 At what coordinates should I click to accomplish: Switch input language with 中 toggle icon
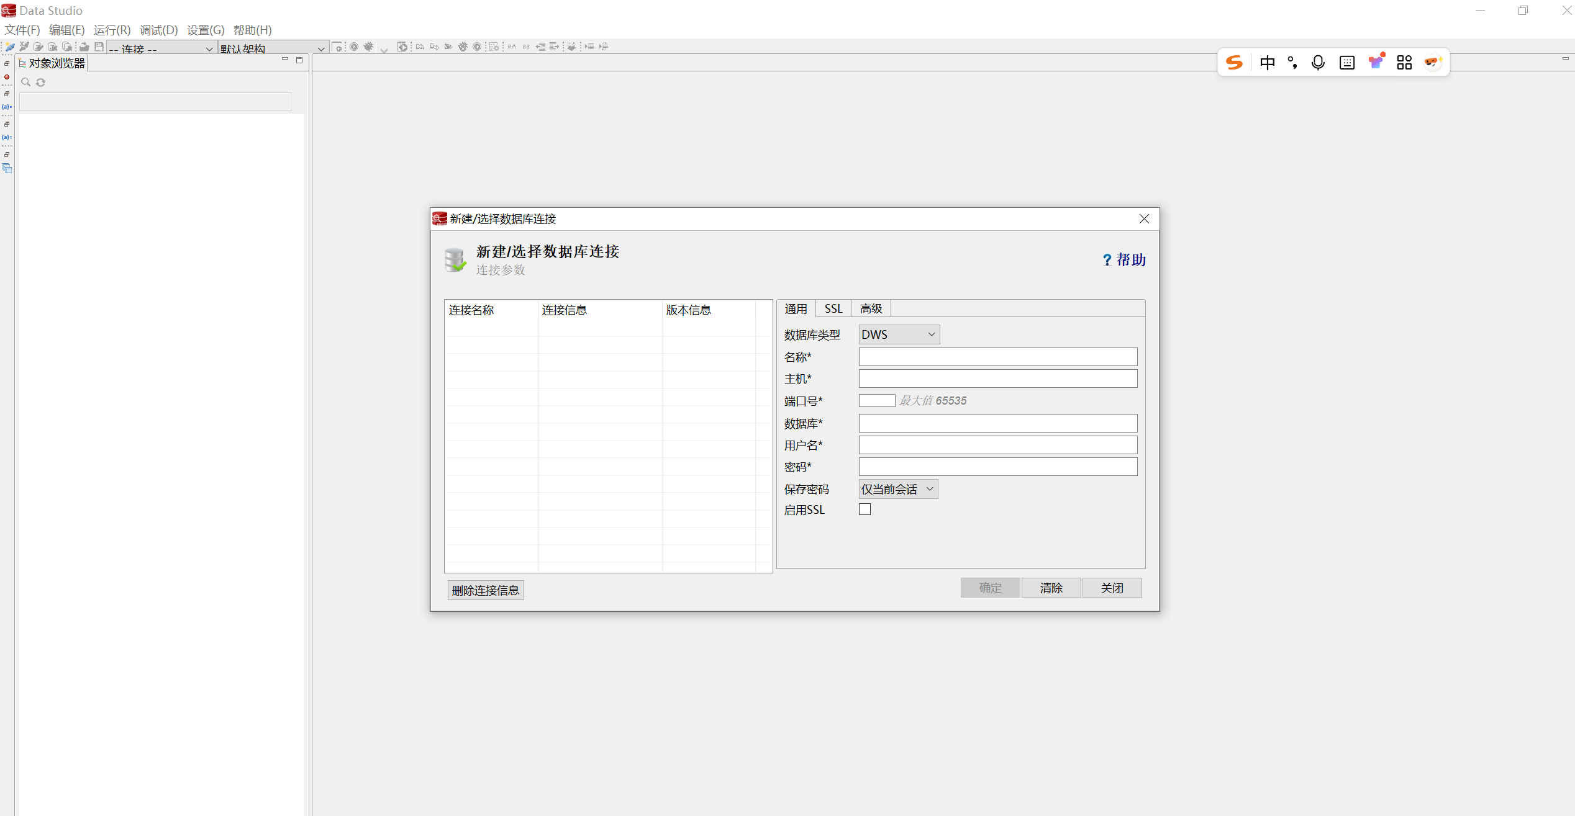click(1267, 62)
